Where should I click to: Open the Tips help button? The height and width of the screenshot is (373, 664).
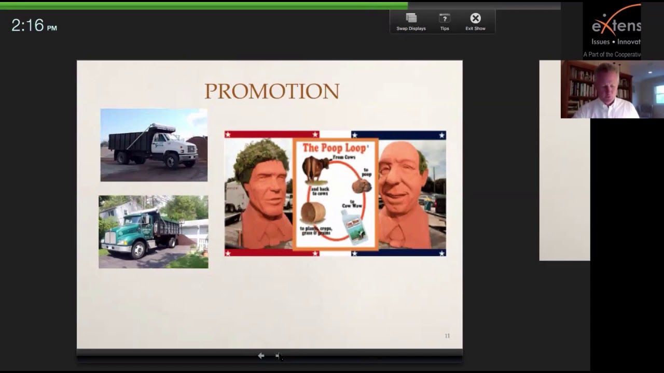tap(445, 22)
